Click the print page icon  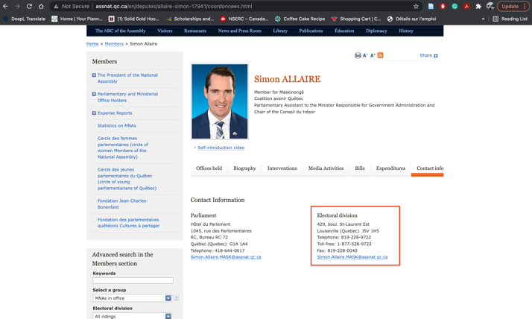358,55
